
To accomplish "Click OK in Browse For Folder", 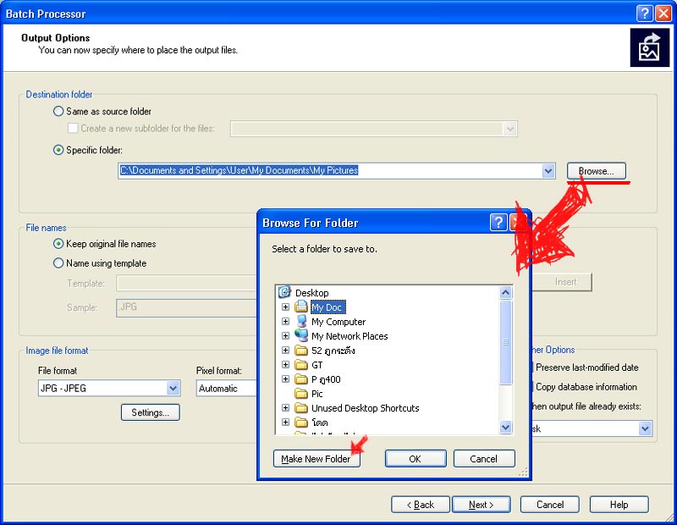I will (x=416, y=458).
